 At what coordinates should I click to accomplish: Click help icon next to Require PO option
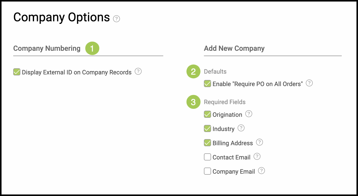coord(309,83)
